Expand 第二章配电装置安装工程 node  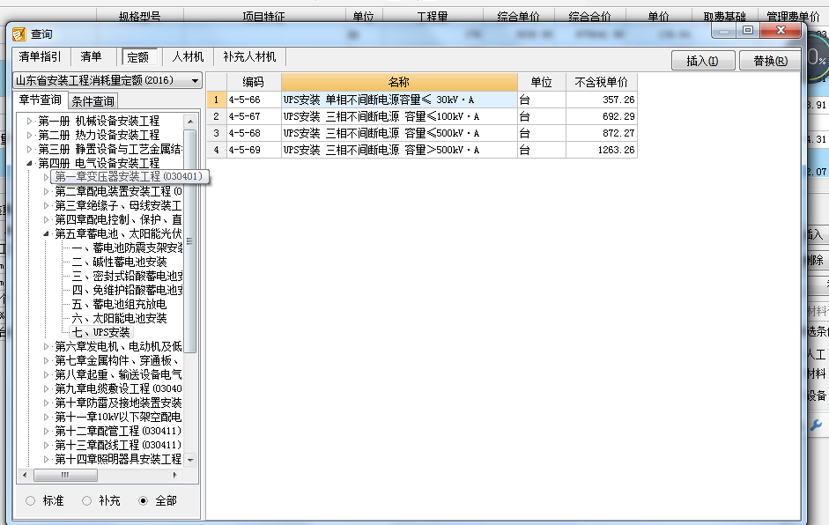click(x=47, y=191)
